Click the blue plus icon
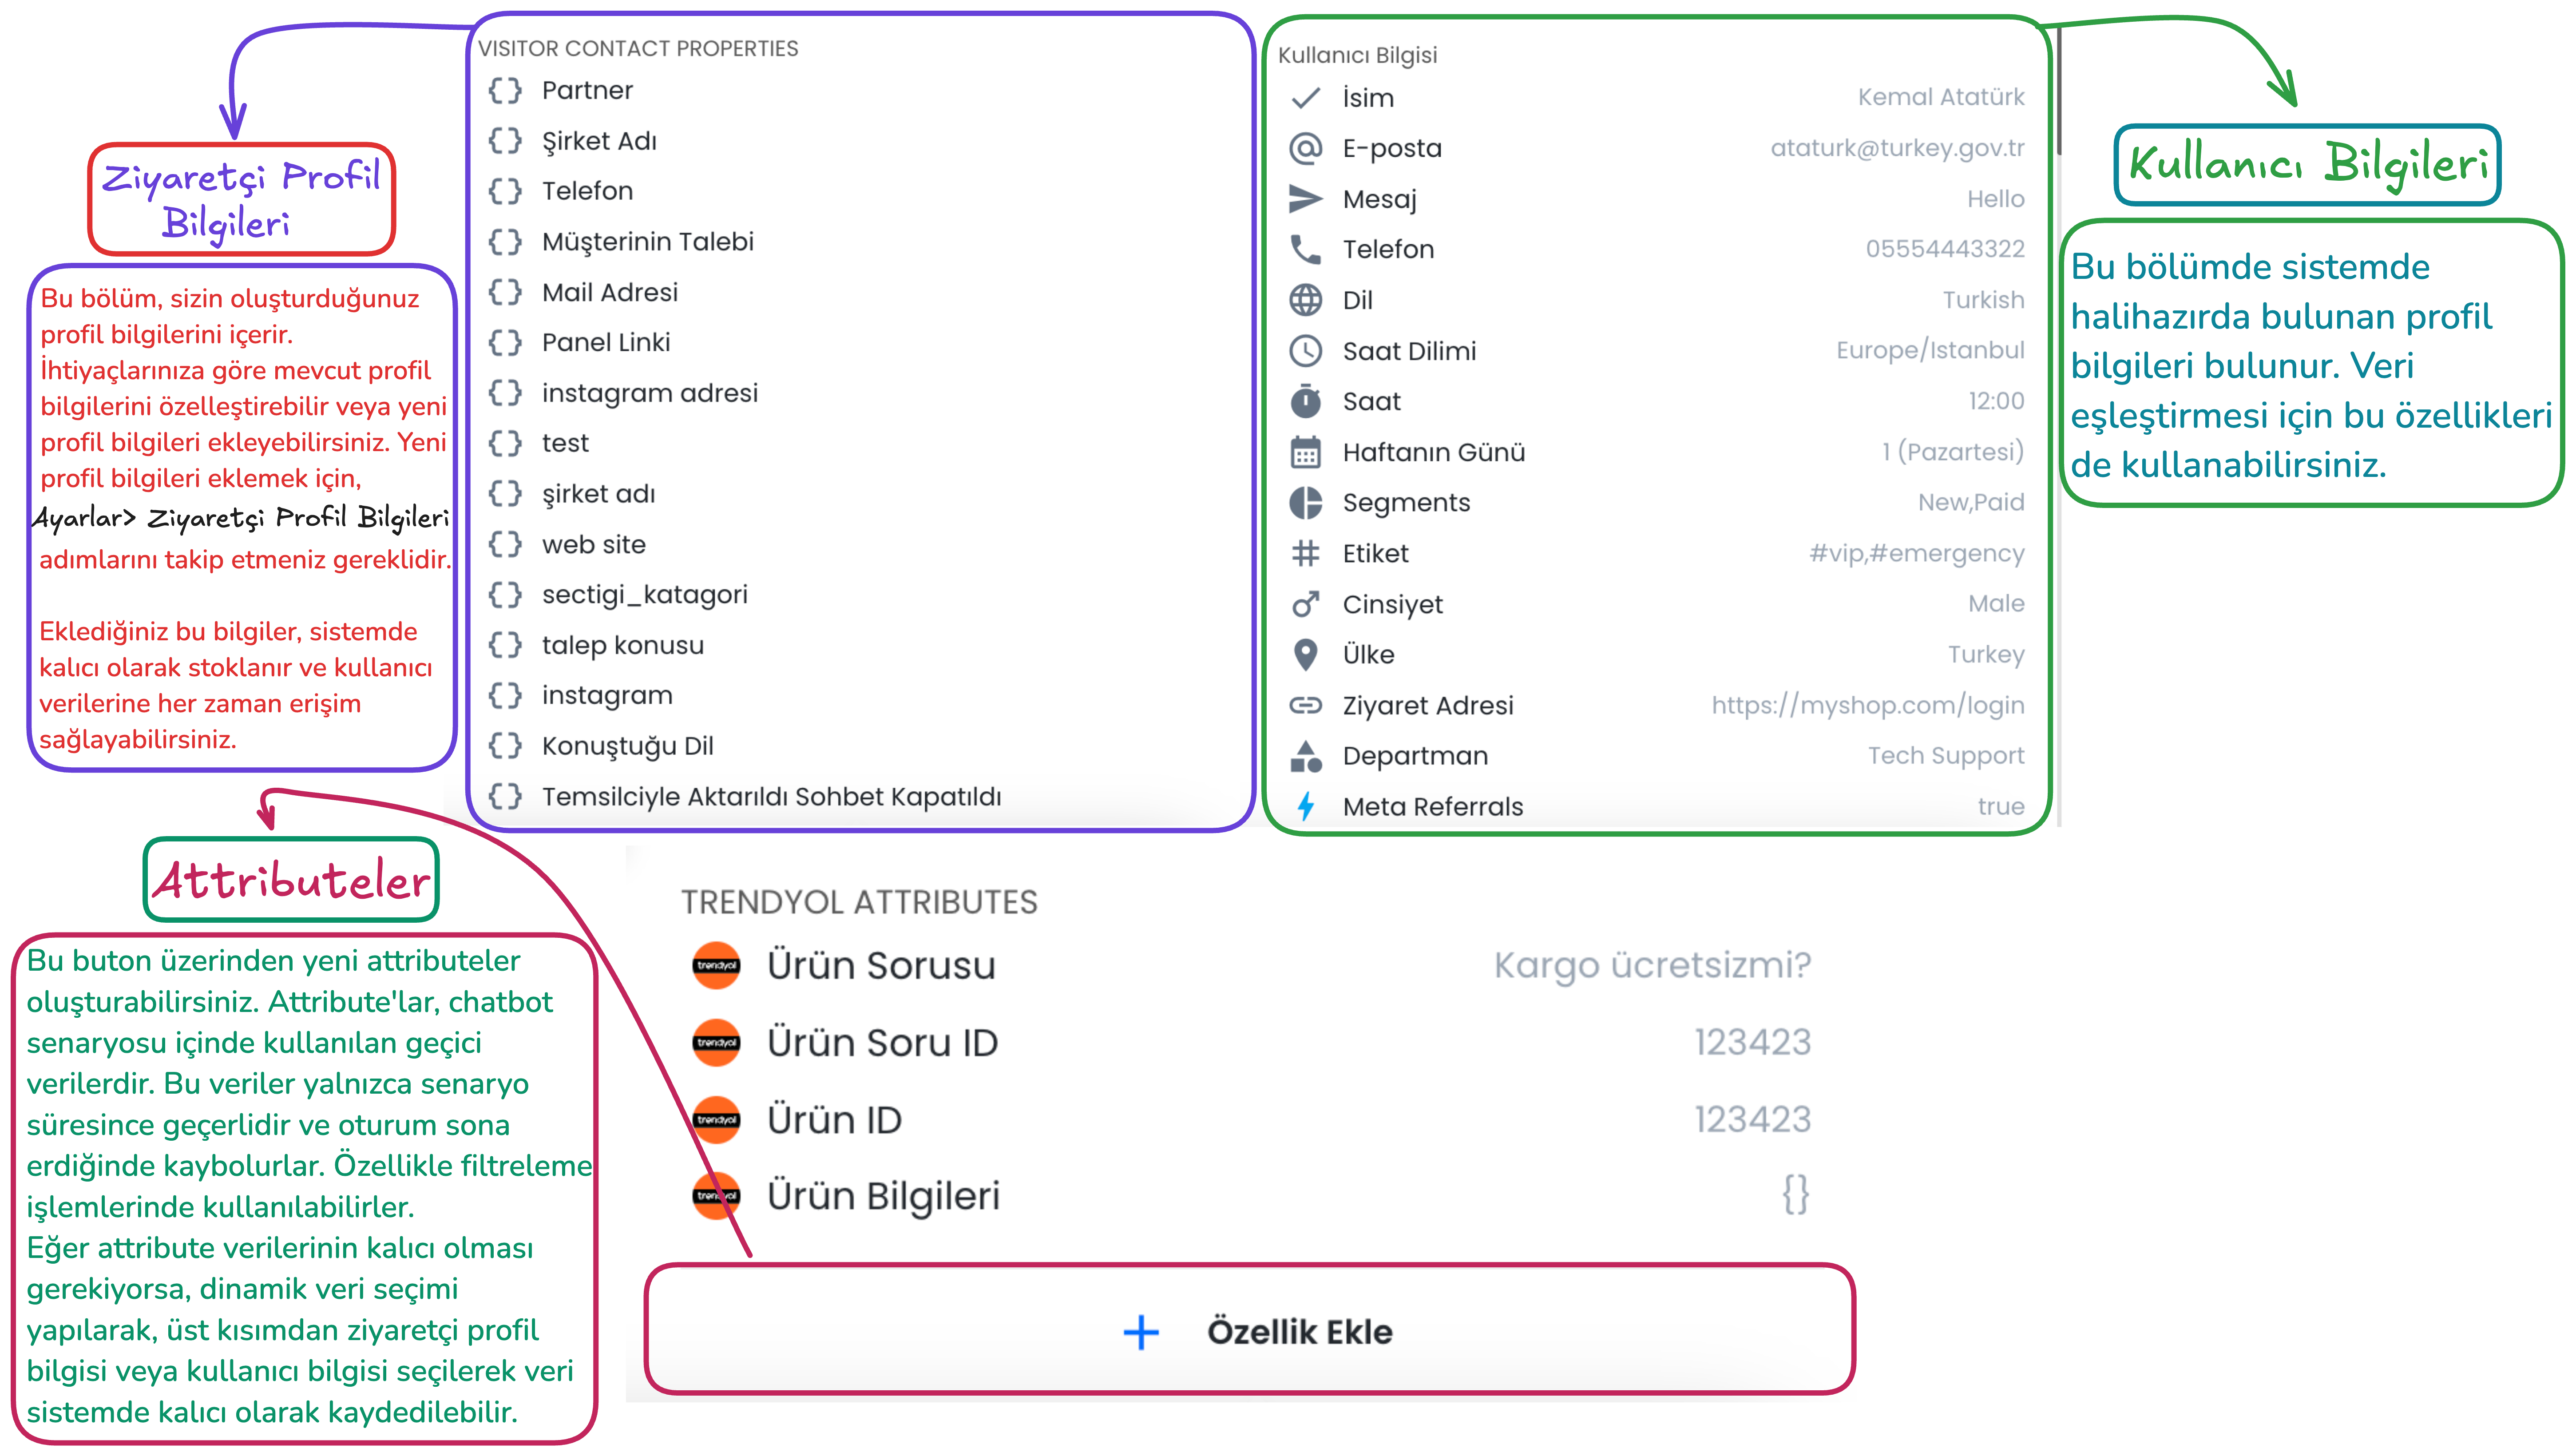Screen dimensions: 2576x1456 (1140, 1332)
